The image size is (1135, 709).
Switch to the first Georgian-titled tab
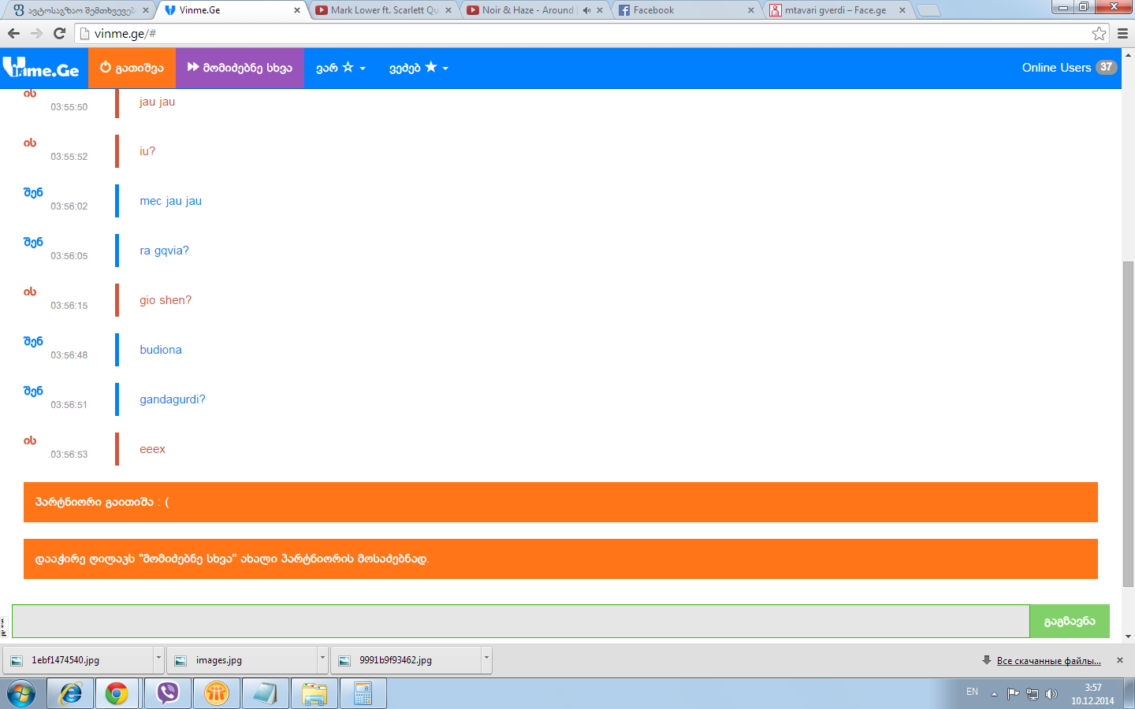point(80,10)
